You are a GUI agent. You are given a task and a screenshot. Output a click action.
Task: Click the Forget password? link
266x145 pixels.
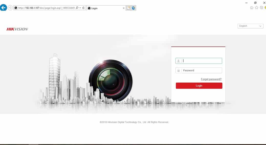211,79
